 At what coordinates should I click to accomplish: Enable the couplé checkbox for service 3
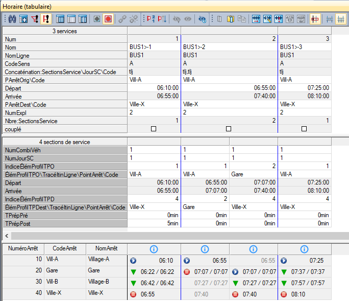pos(304,129)
